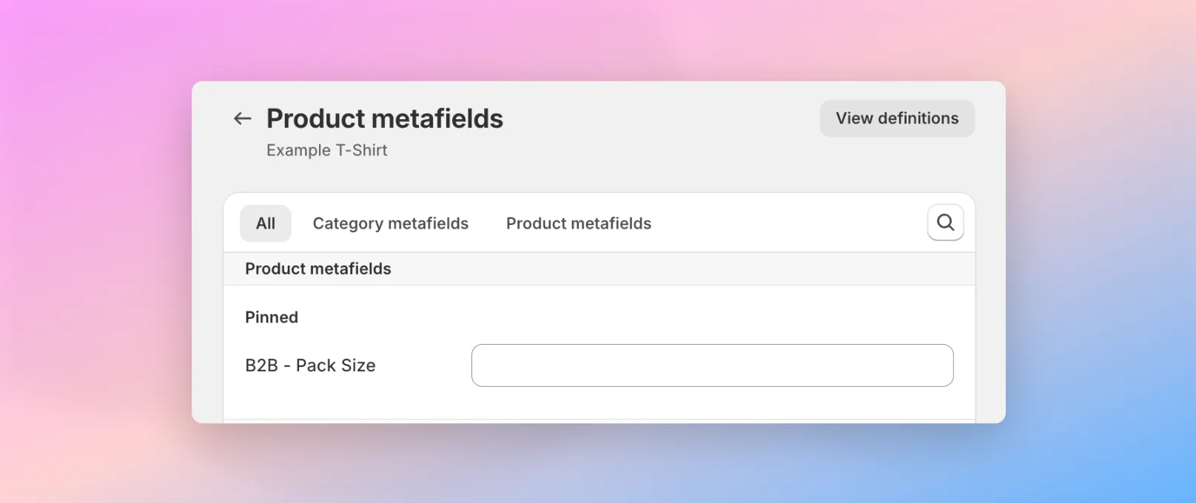Select the All tab

(266, 223)
